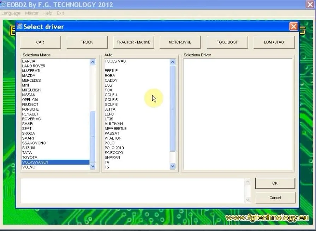Click inside the description text box
This screenshot has width=316, height=231.
click(132, 191)
